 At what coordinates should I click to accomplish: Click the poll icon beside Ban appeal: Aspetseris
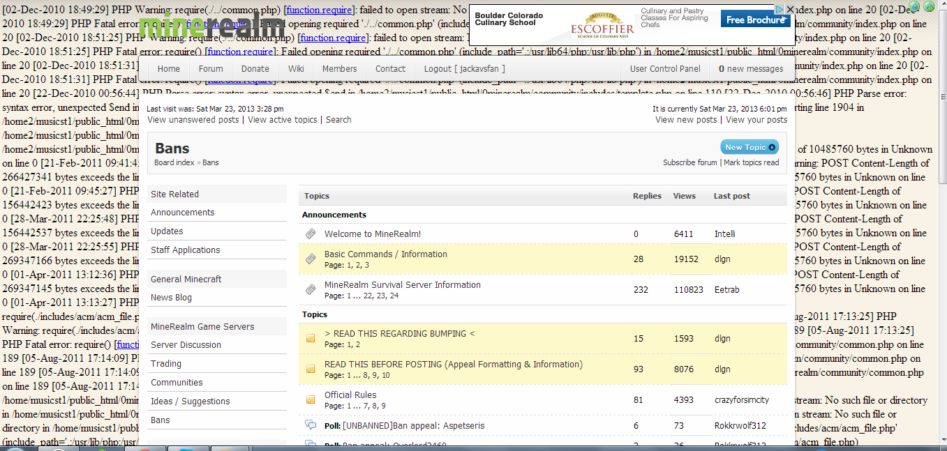[311, 425]
